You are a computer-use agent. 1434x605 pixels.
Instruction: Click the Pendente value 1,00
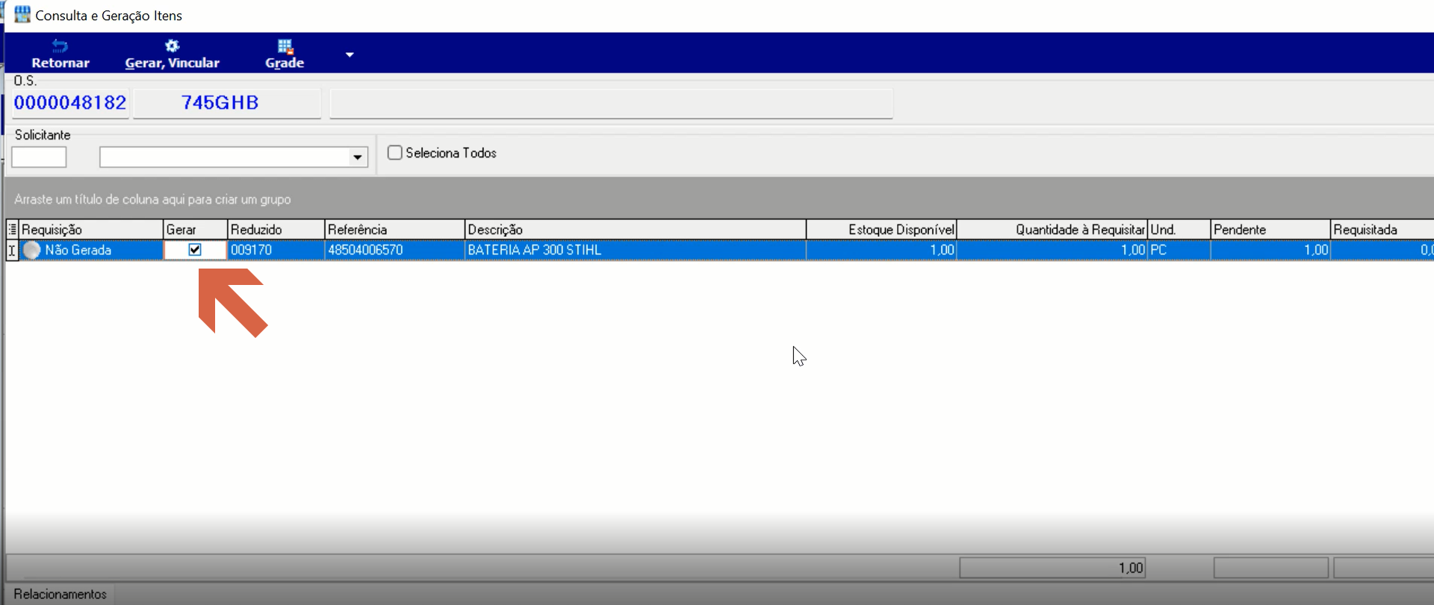[x=1270, y=250]
